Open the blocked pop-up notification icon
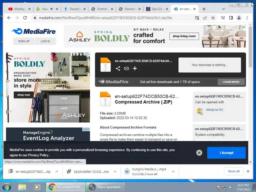The image size is (256, 192). tap(197, 18)
